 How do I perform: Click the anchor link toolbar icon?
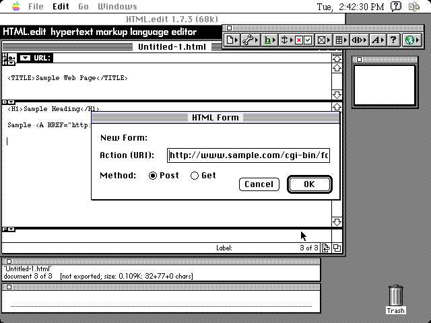pos(286,40)
